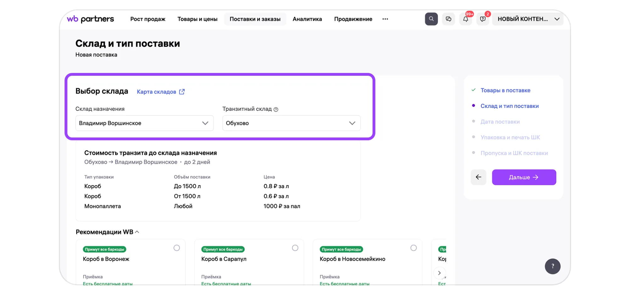Open the notifications bell
The image size is (629, 294).
[x=465, y=19]
